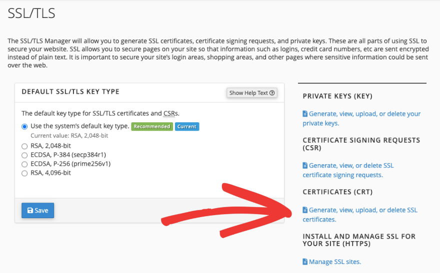The image size is (440, 273).
Task: Click the Save button
Action: pyautogui.click(x=37, y=210)
